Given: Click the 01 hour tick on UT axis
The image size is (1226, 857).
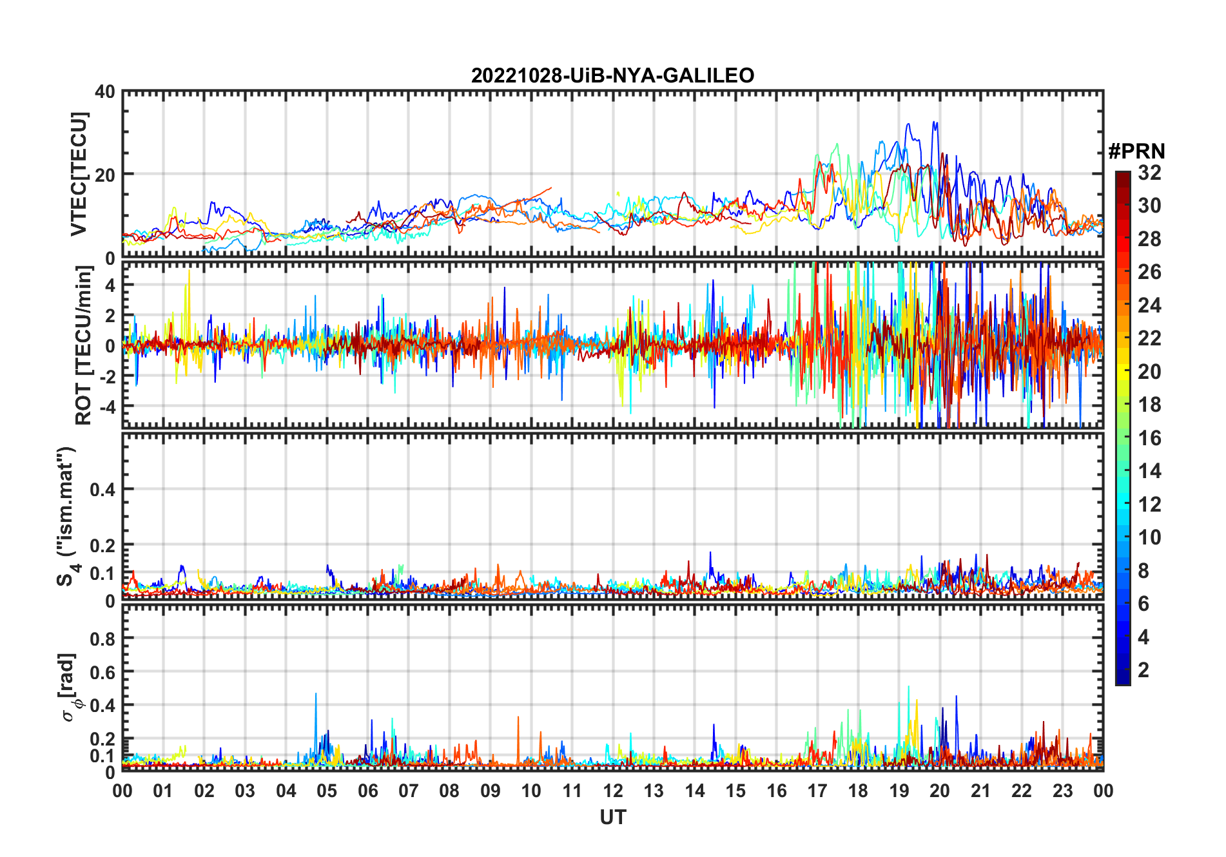Looking at the screenshot, I should [x=163, y=791].
